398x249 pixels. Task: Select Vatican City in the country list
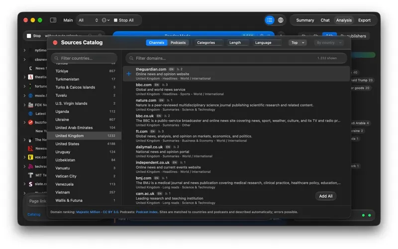pos(84,176)
